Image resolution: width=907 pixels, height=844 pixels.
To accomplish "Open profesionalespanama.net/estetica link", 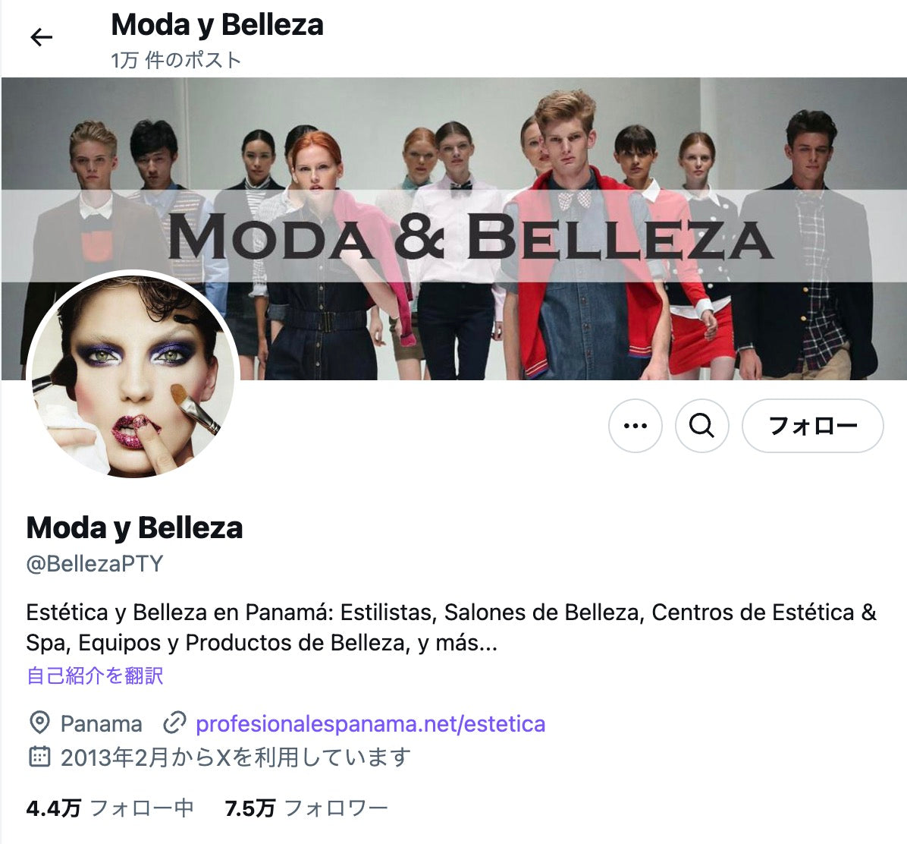I will pyautogui.click(x=370, y=724).
